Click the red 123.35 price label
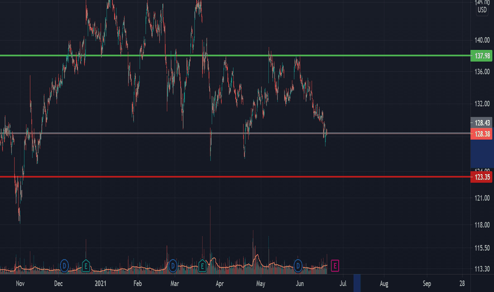The height and width of the screenshot is (292, 494). point(481,177)
